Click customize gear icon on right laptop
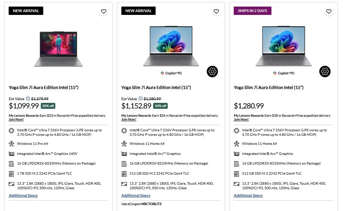The width and height of the screenshot is (343, 211). [x=325, y=72]
